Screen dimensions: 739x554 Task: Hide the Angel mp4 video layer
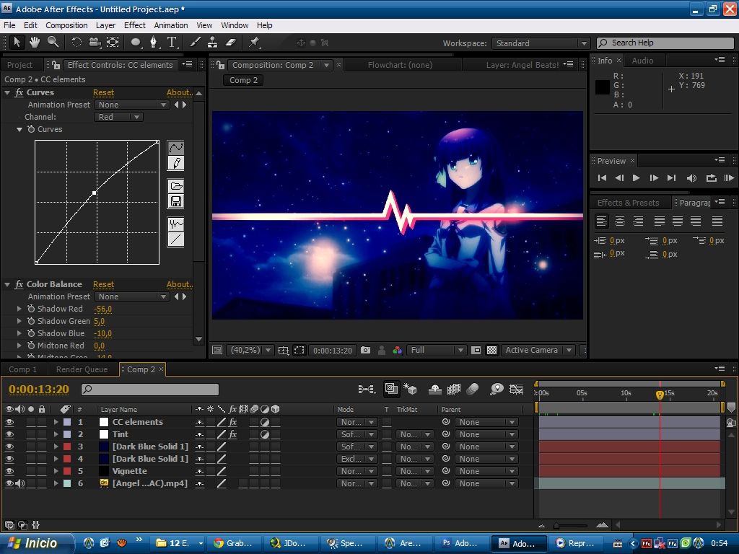pyautogui.click(x=9, y=483)
